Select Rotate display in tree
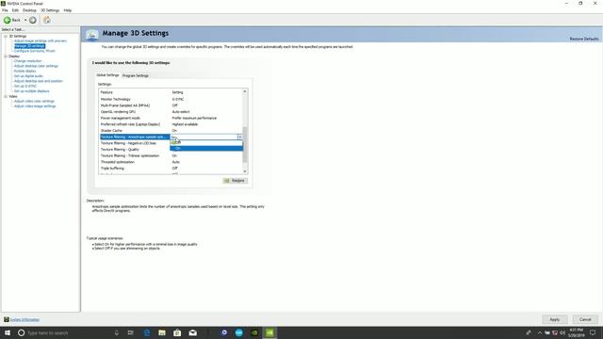Image resolution: width=603 pixels, height=339 pixels. (x=25, y=72)
